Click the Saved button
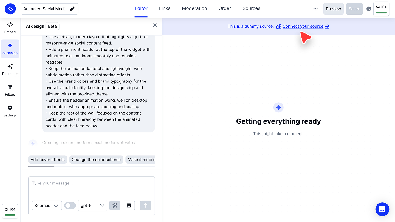 point(354,9)
